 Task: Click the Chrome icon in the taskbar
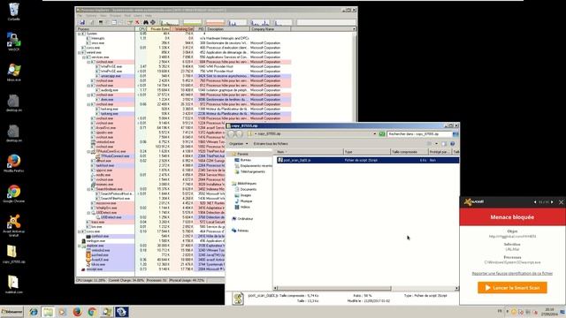(92, 312)
